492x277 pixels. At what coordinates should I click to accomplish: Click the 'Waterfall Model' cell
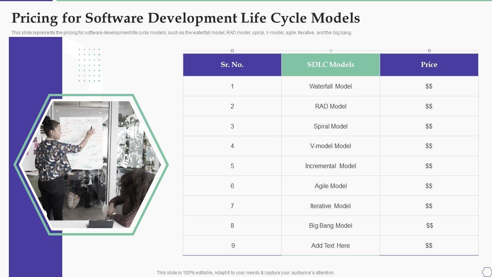coord(331,86)
